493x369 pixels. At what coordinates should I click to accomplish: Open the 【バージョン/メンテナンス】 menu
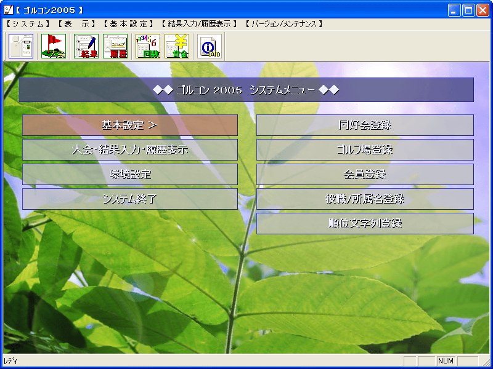(284, 24)
